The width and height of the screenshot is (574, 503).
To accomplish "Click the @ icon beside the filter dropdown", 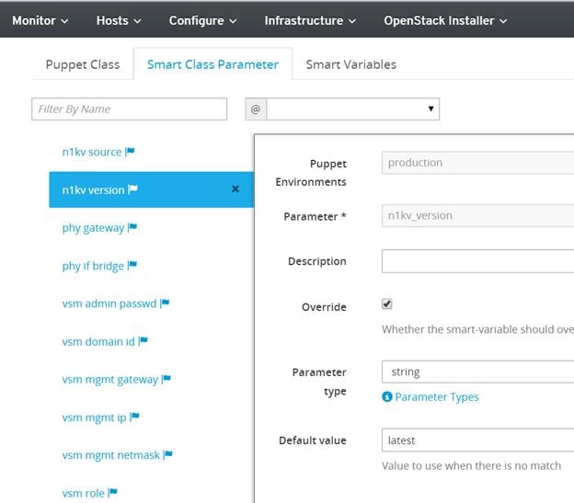I will point(256,109).
